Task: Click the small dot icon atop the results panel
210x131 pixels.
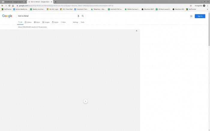Action: pos(136,31)
